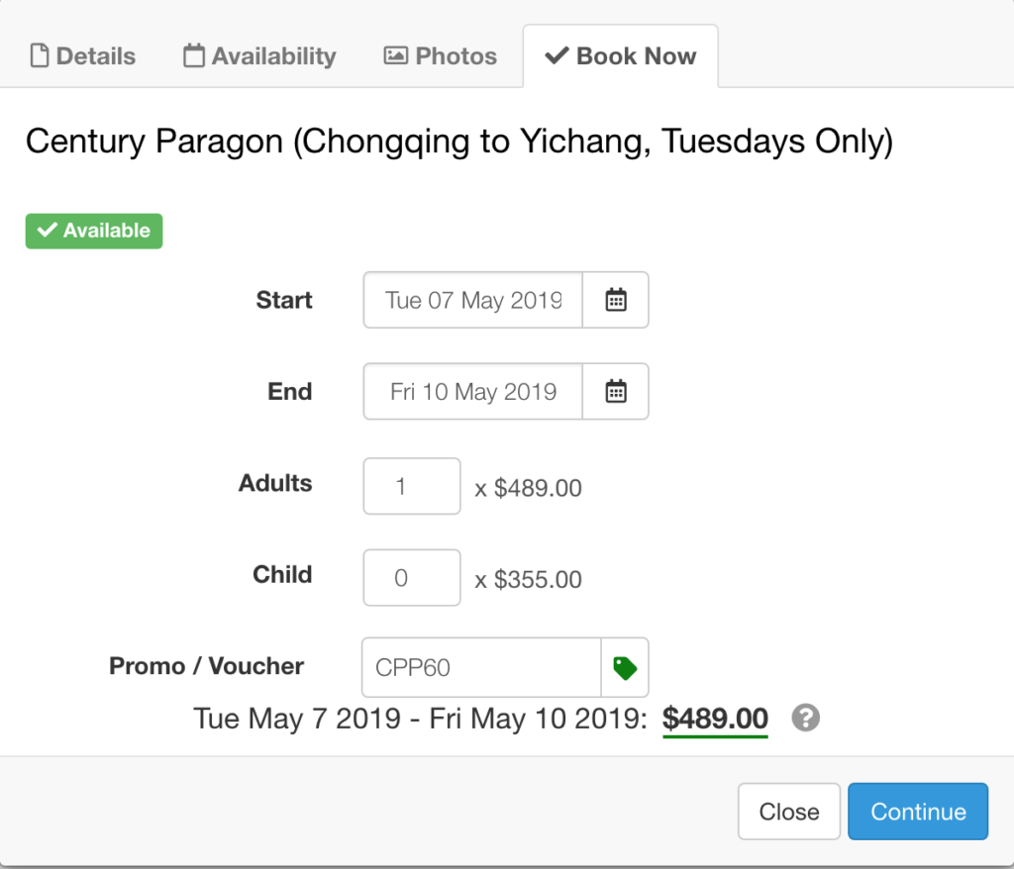Viewport: 1014px width, 869px height.
Task: Click the Photos tab image icon
Action: pyautogui.click(x=396, y=55)
